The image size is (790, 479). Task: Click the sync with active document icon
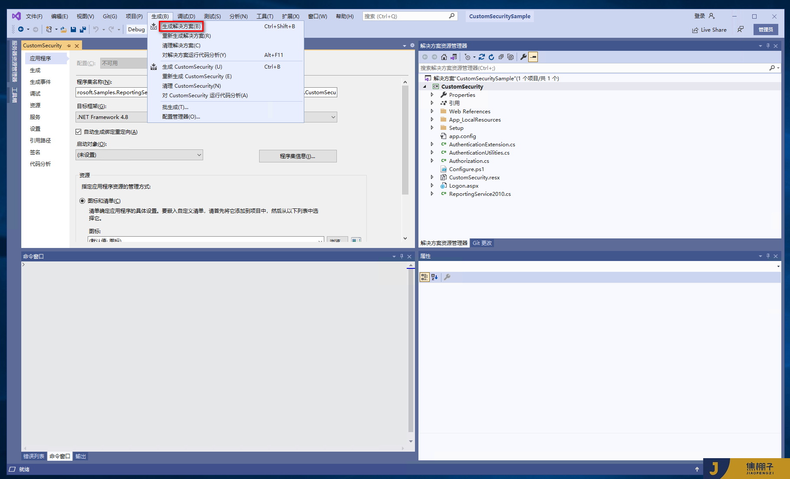482,57
